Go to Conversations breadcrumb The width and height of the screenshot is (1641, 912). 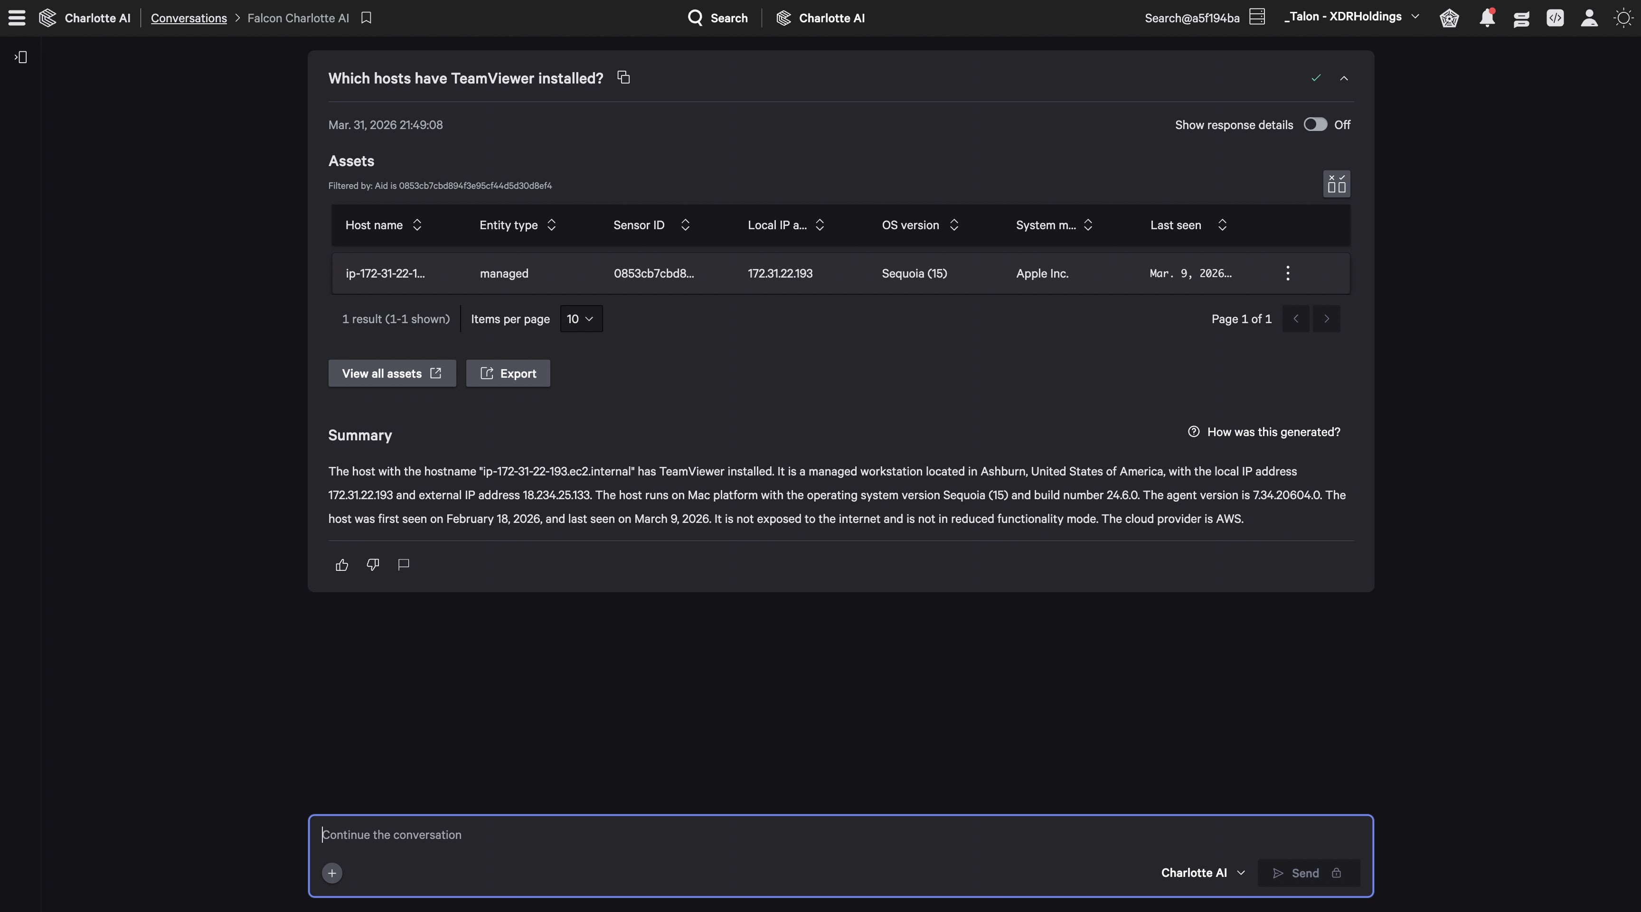click(x=189, y=18)
